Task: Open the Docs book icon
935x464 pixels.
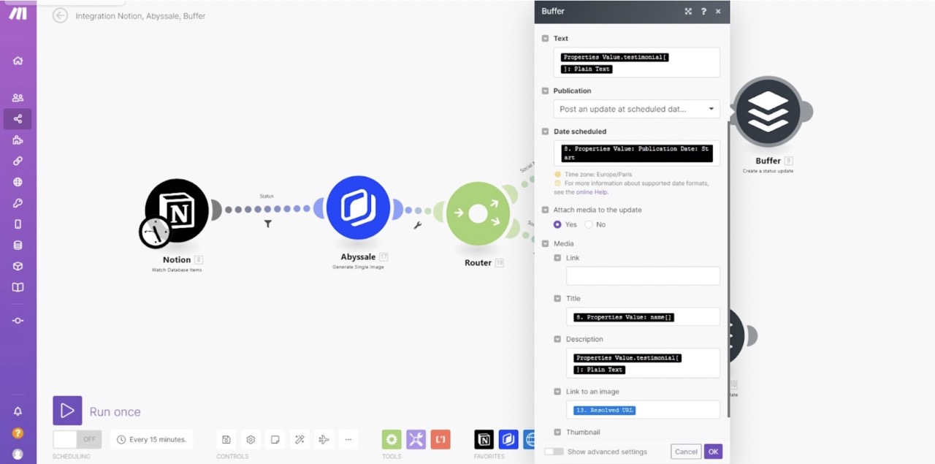Action: point(18,287)
